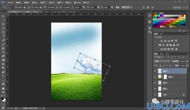Toggle visibility of 图层 3 layer

coord(155,77)
